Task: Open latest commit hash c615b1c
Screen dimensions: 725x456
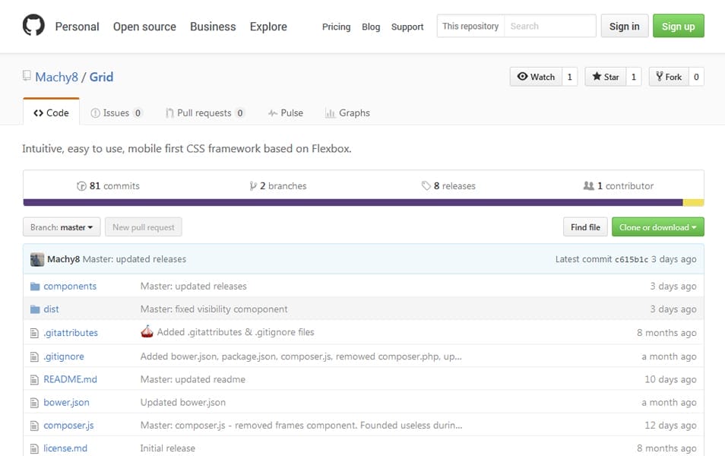Action: pos(631,259)
